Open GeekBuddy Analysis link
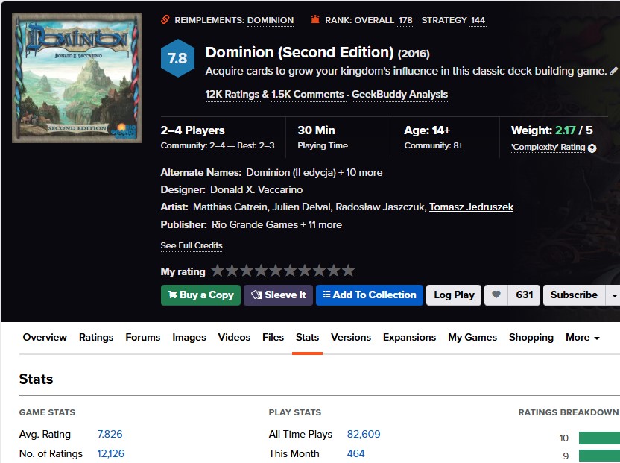Screen dimensions: 620x463 pyautogui.click(x=399, y=95)
